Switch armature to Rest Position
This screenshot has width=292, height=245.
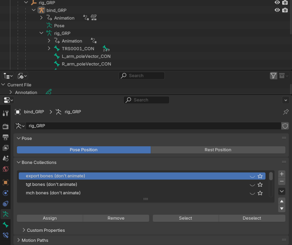click(218, 150)
